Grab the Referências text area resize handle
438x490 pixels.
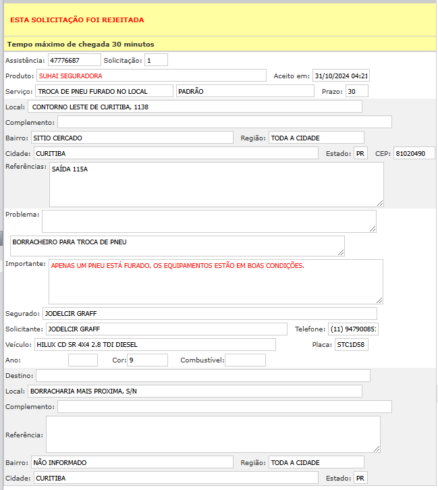[x=380, y=202]
